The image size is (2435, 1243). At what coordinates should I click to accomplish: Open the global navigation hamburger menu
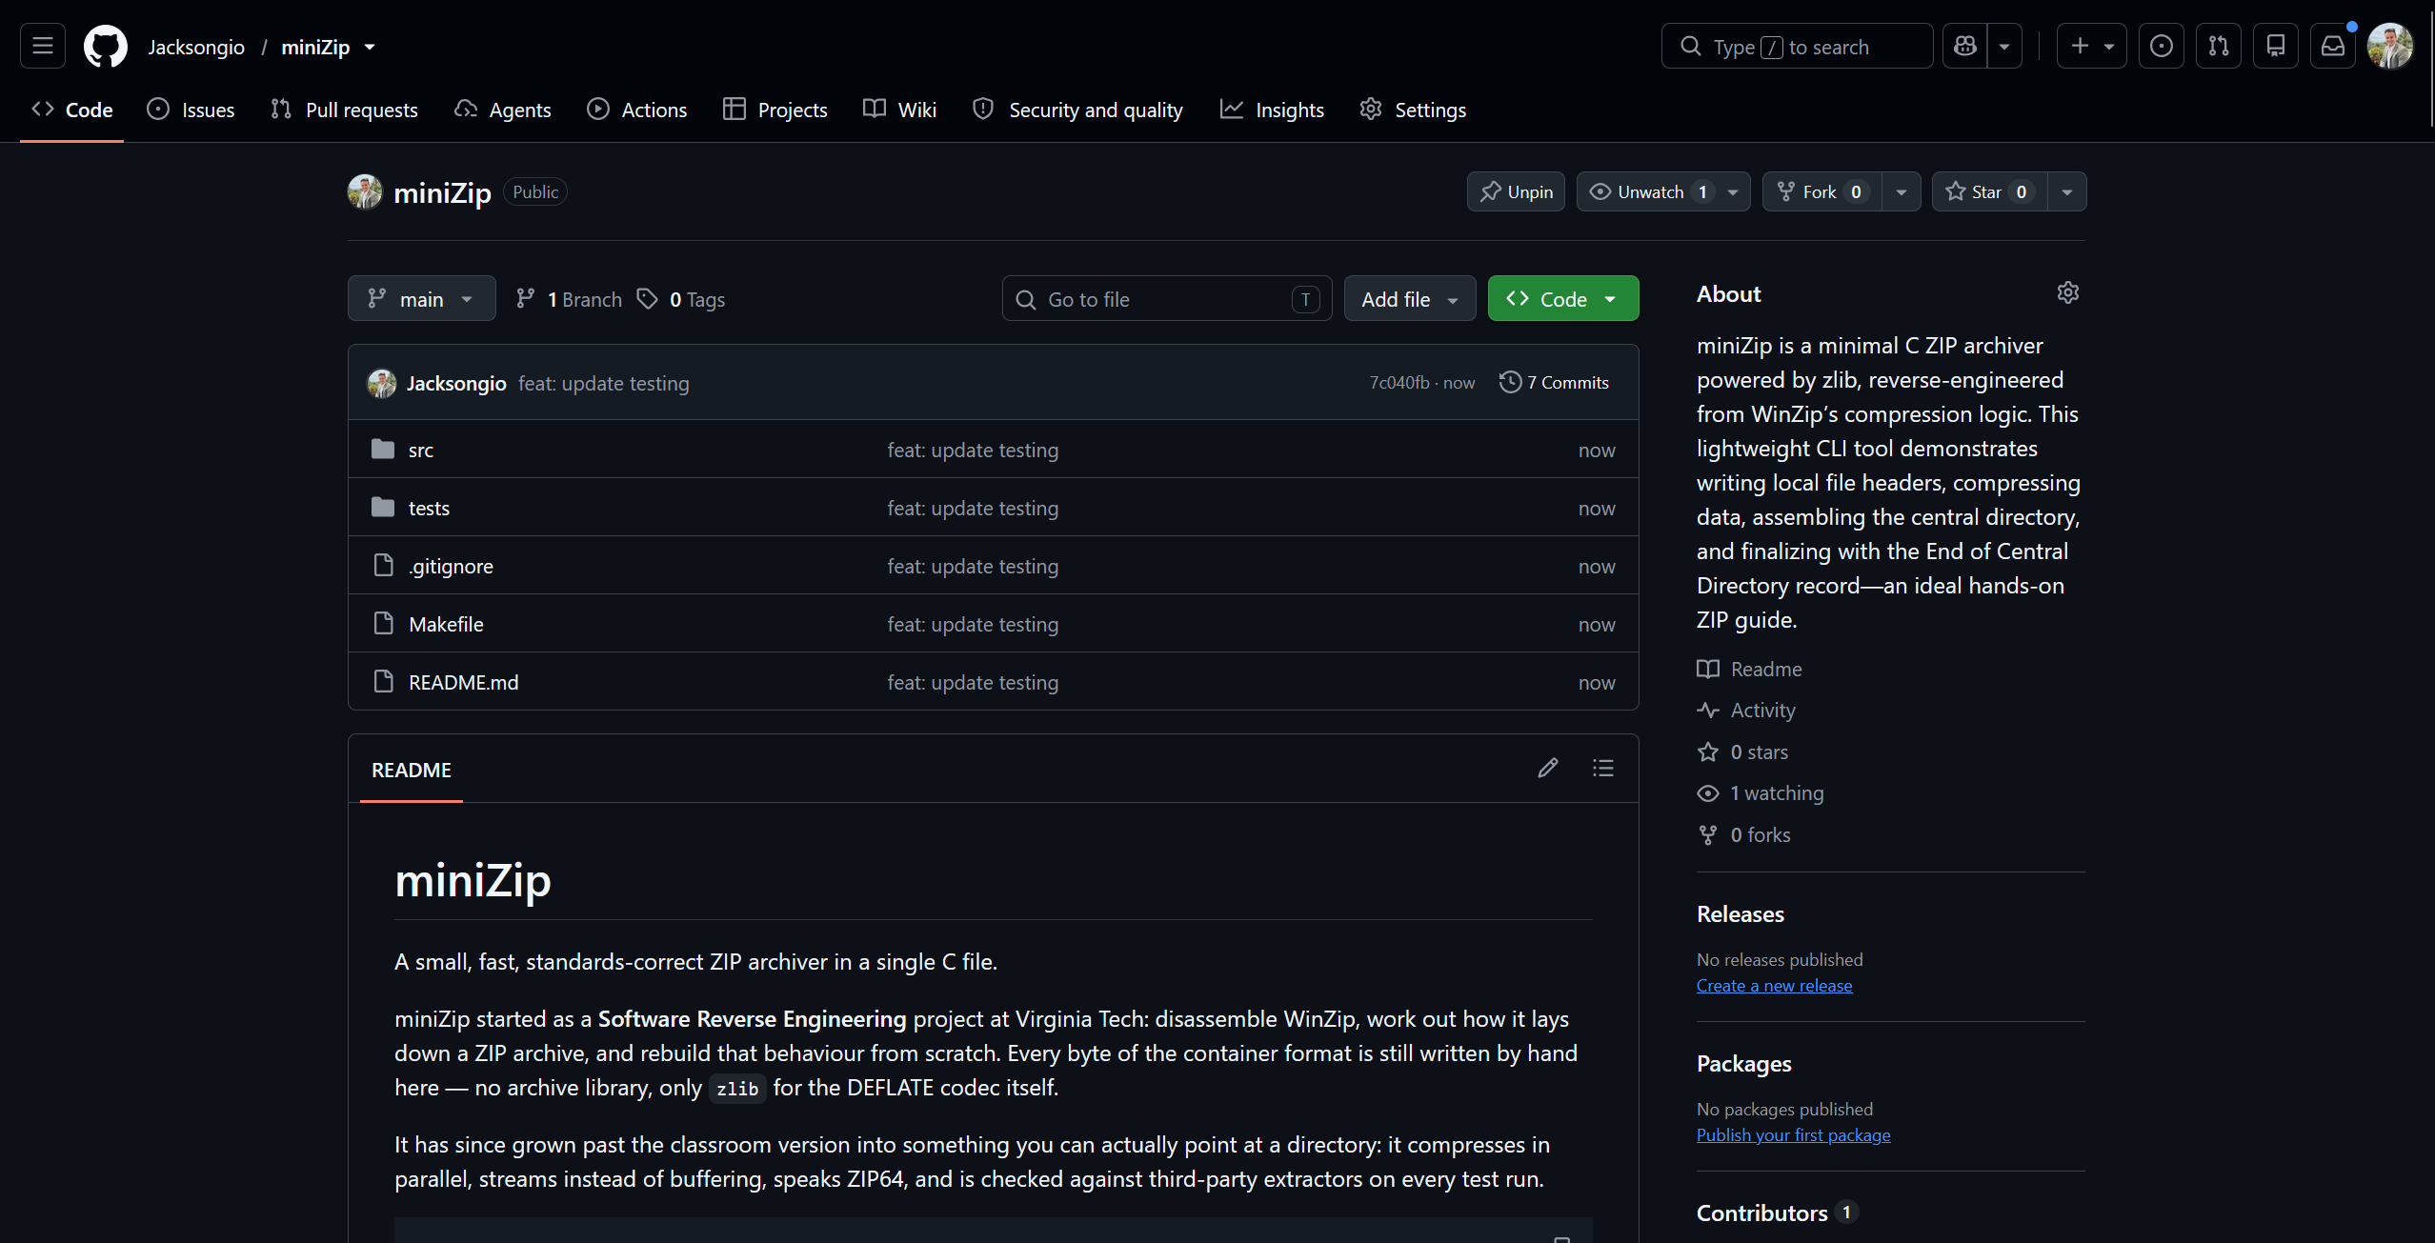(43, 46)
